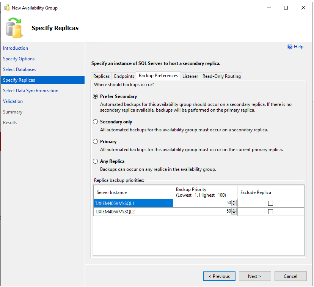Toggle Exclude Replica for TJXIEM406VM\SQL2
Screen dimensions: 314x287
click(270, 212)
